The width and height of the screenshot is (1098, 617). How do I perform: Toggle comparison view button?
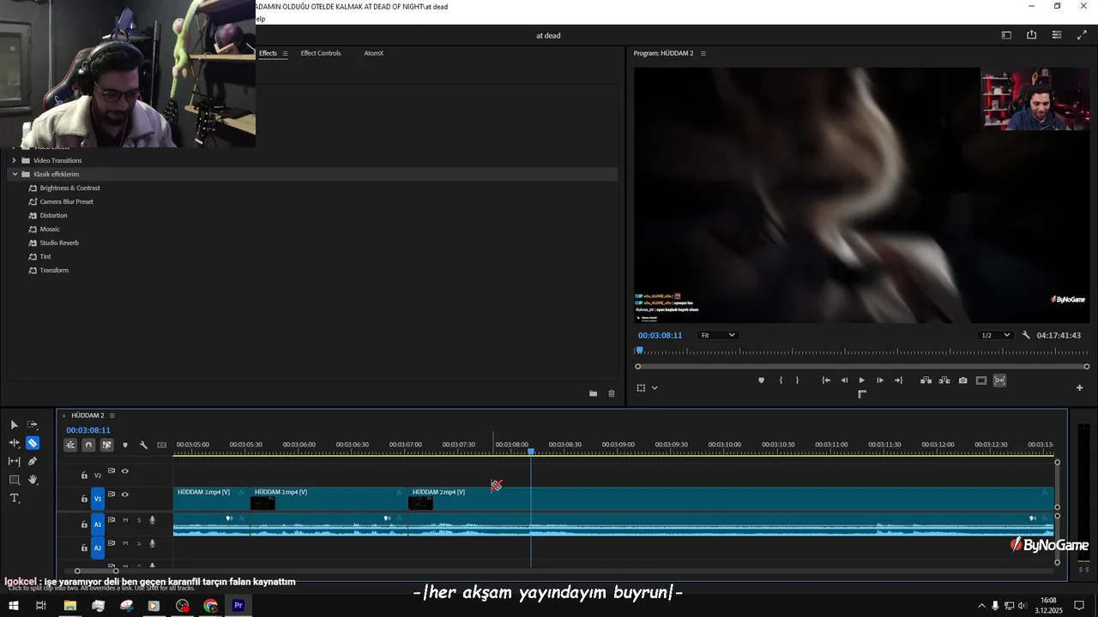click(x=1000, y=380)
